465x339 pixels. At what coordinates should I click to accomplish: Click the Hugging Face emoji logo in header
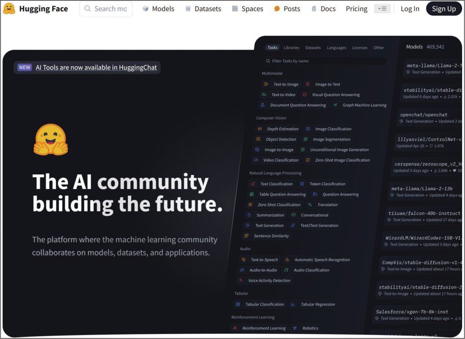(x=9, y=9)
